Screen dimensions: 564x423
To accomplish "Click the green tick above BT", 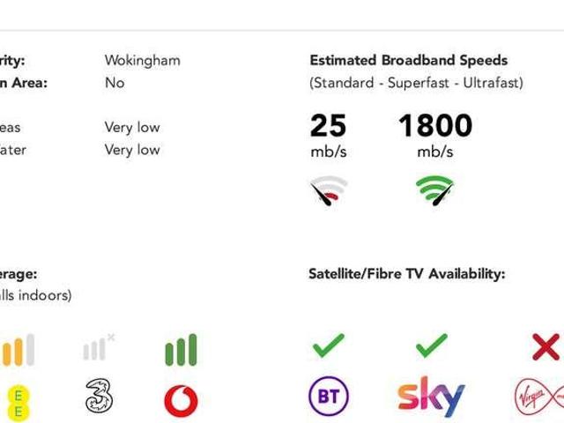I will point(329,345).
